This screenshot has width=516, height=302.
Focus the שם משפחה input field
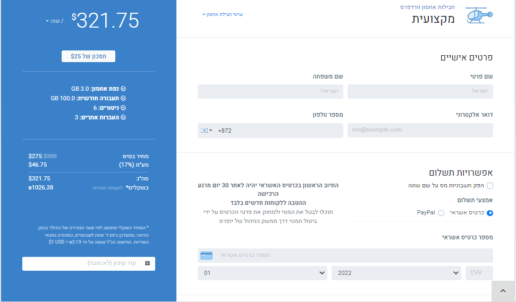(270, 91)
